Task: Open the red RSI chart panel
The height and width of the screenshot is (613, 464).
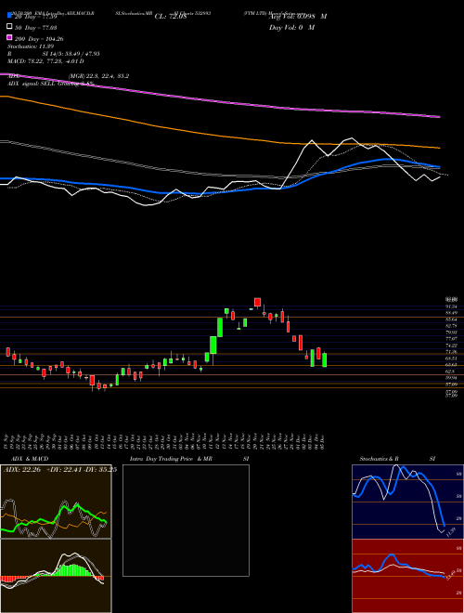Action: [407, 576]
